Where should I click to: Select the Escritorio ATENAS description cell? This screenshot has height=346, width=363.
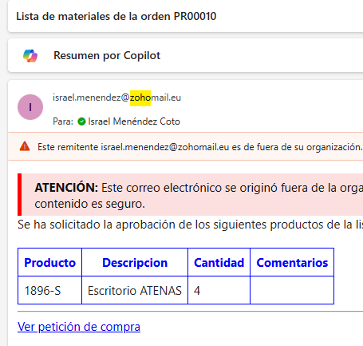[135, 290]
